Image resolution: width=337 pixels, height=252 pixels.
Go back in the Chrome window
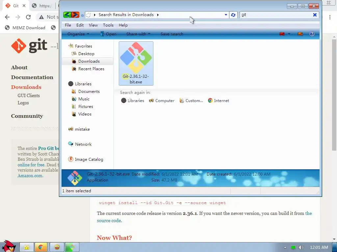[x=7, y=17]
